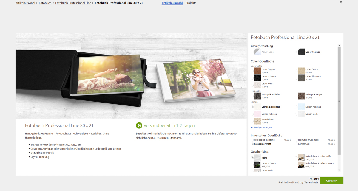Pick the Holzoptik Schiefer cover thumbnail
Screen dimensions: 358x191
click(257, 96)
